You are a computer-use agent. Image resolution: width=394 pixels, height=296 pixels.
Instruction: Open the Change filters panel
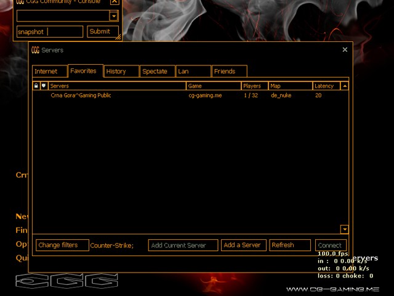(62, 245)
